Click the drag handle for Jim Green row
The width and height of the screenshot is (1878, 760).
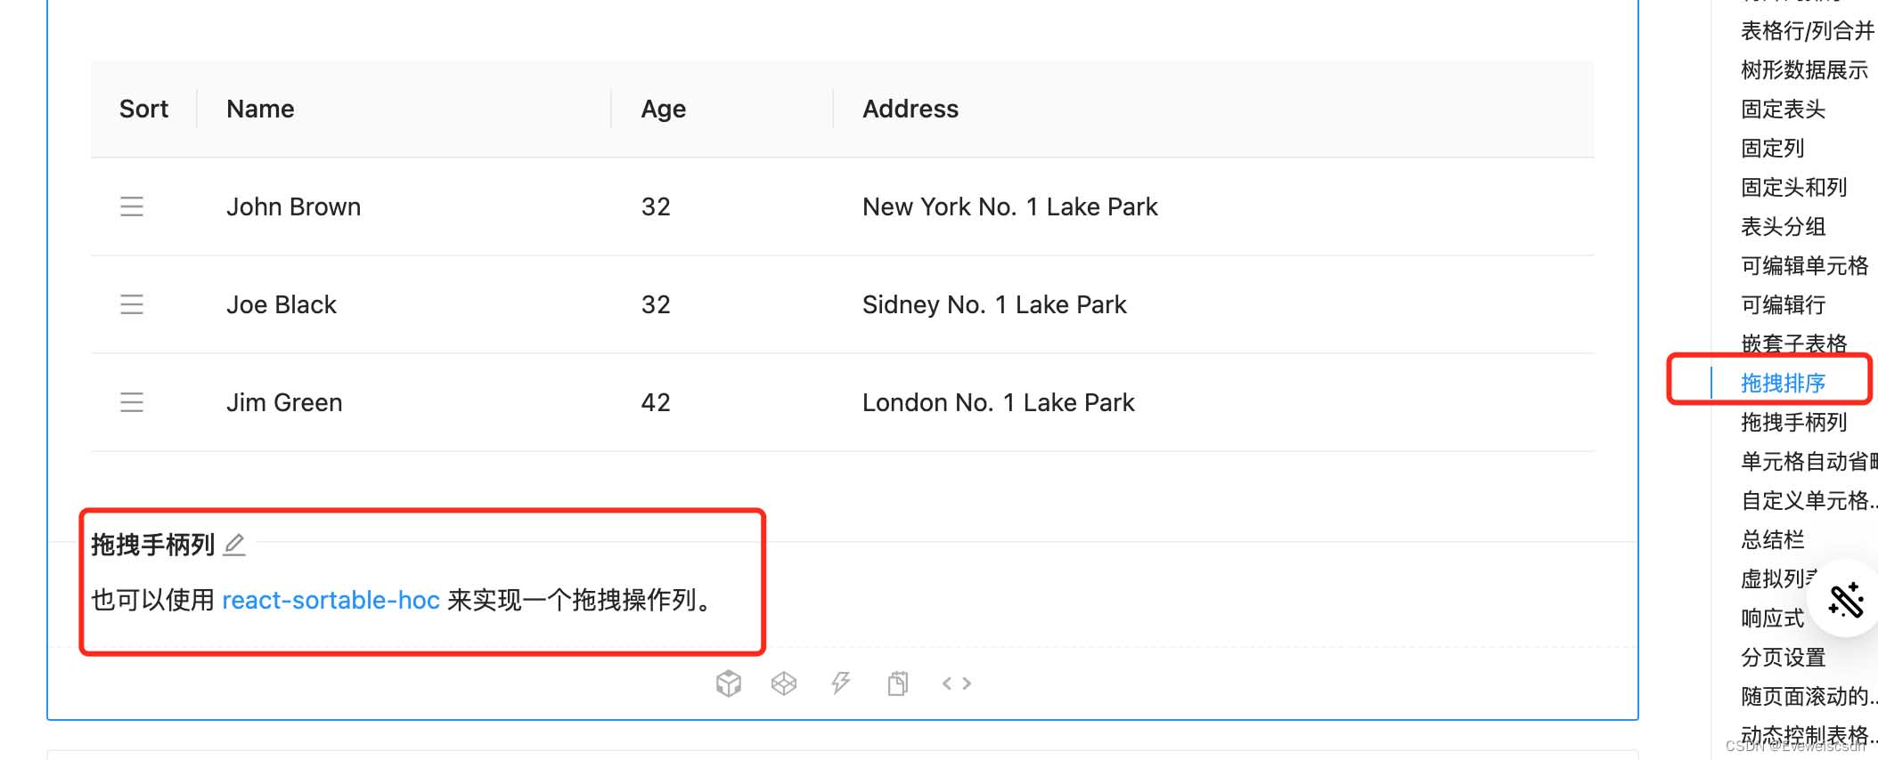point(132,402)
